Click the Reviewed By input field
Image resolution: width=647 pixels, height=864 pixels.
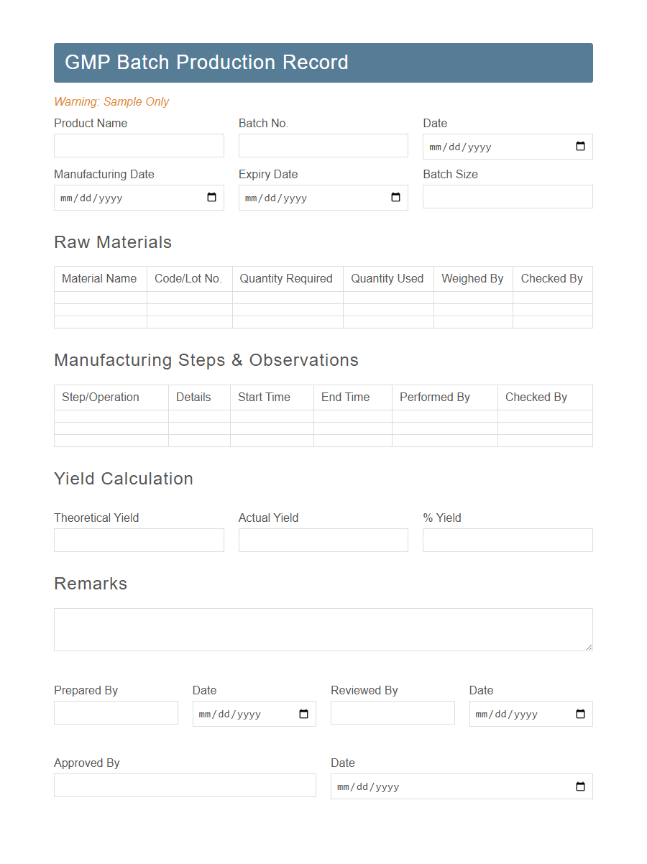tap(393, 712)
